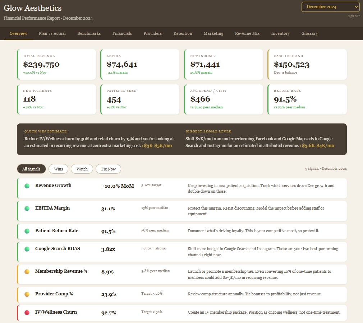The image size is (363, 323).
Task: Switch to the Marketing tab
Action: pyautogui.click(x=213, y=33)
